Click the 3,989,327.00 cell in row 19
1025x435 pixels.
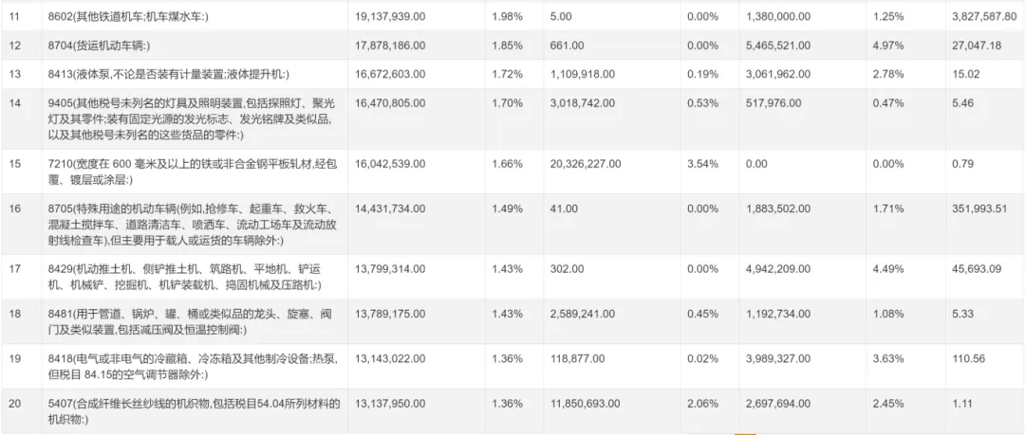[778, 359]
